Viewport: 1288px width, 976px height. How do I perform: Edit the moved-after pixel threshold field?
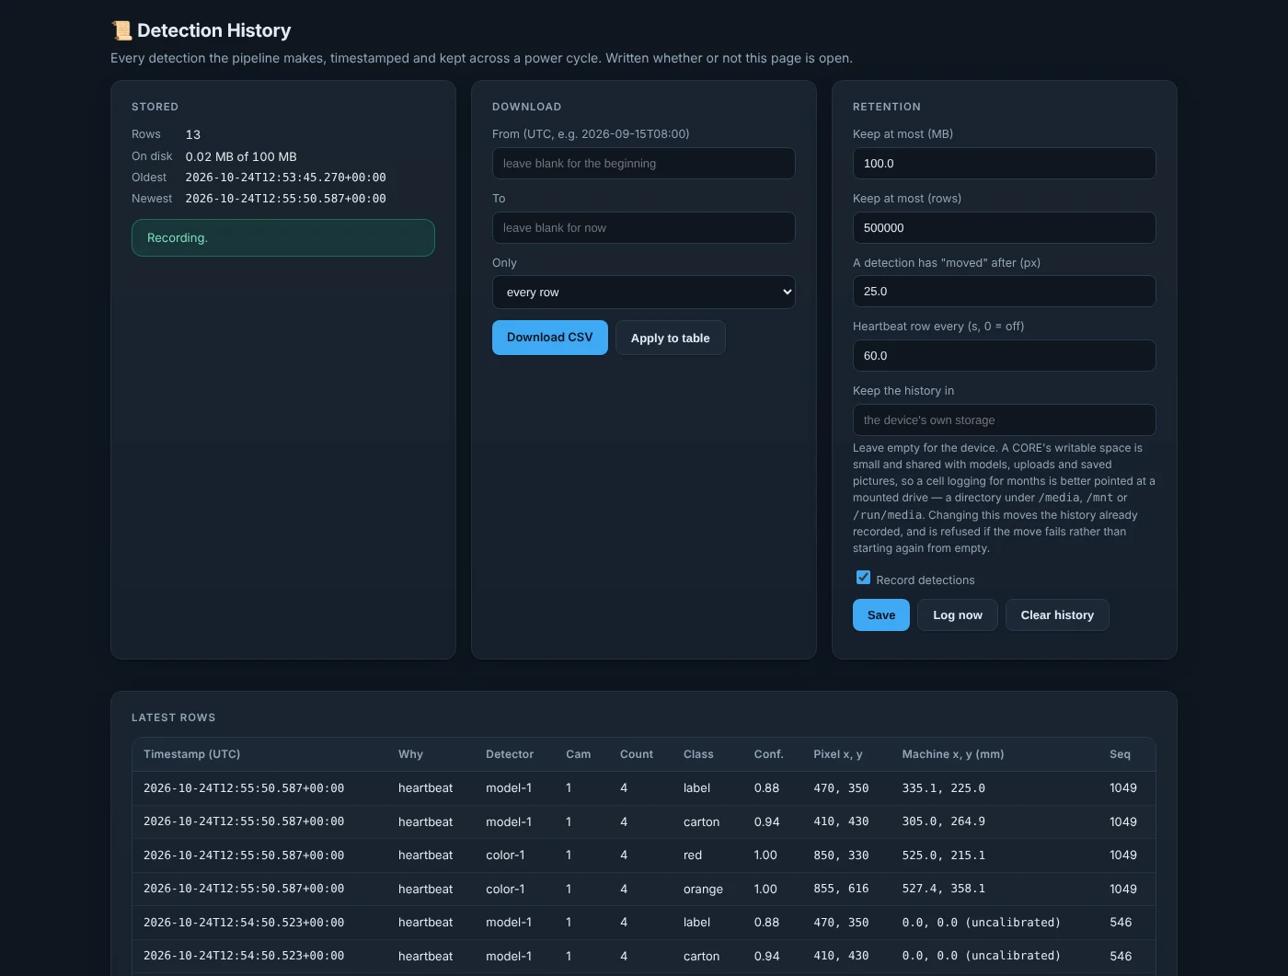pyautogui.click(x=1005, y=292)
